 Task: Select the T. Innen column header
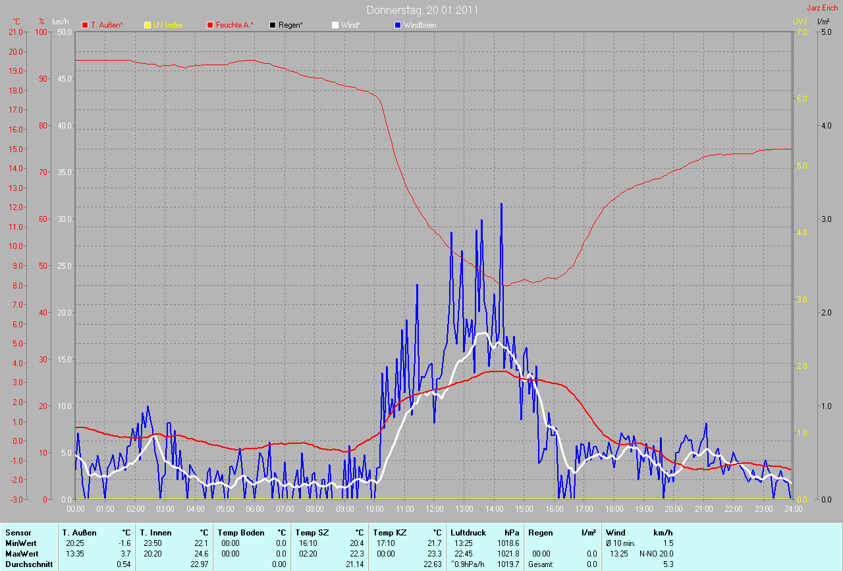click(x=155, y=532)
